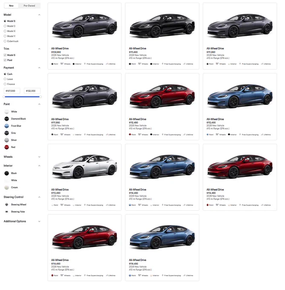This screenshot has width=285, height=290.
Task: Click the Lifetime icon on the $113,490 card
Action: pos(107,205)
